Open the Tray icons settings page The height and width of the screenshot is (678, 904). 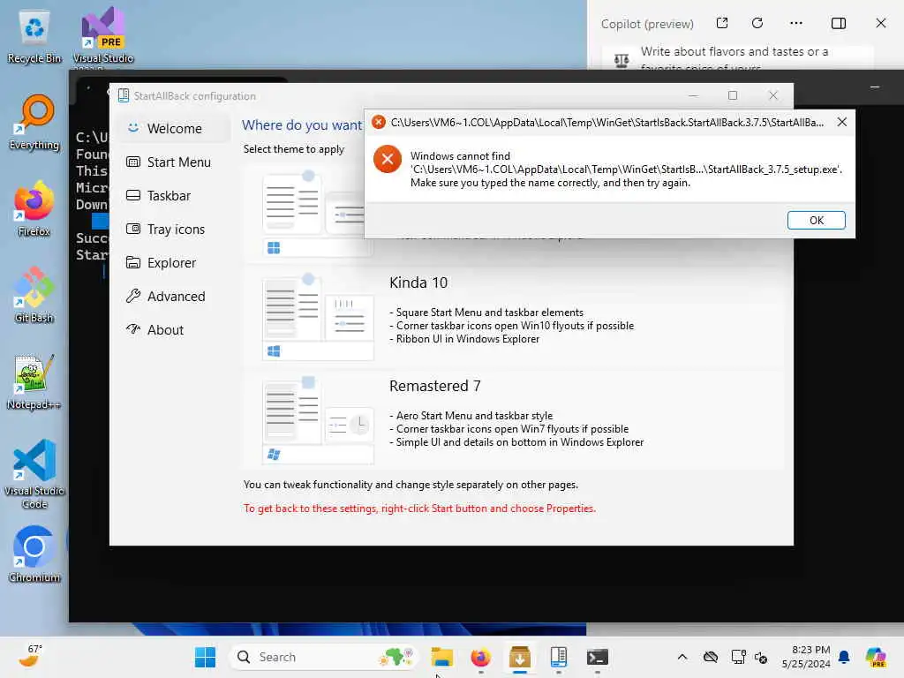[x=176, y=229]
